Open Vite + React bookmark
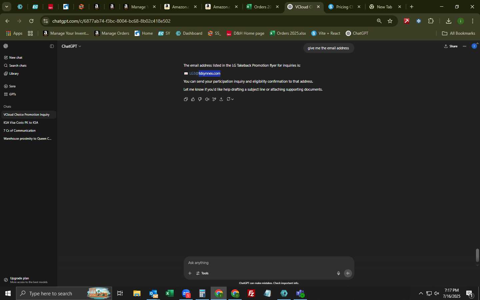 click(x=326, y=33)
